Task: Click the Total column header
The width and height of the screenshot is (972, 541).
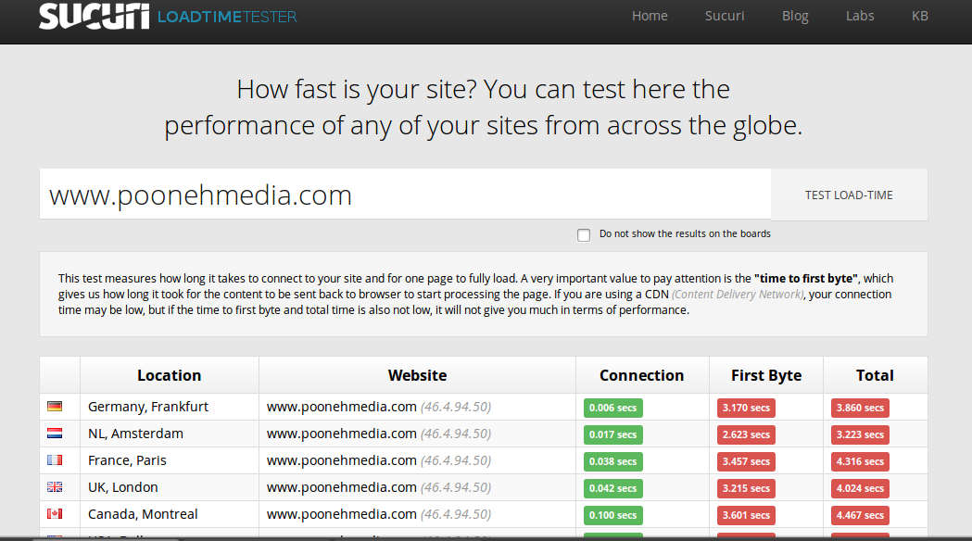Action: 876,375
